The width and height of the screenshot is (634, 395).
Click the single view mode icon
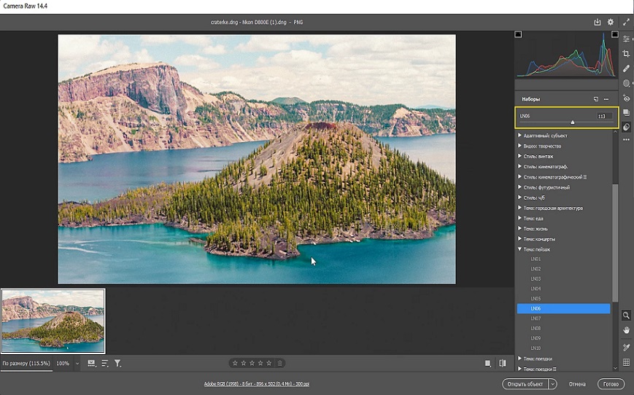pos(487,364)
